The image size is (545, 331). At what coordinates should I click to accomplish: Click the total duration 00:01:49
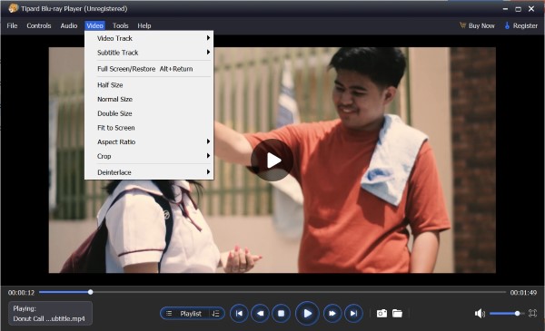[523, 293]
